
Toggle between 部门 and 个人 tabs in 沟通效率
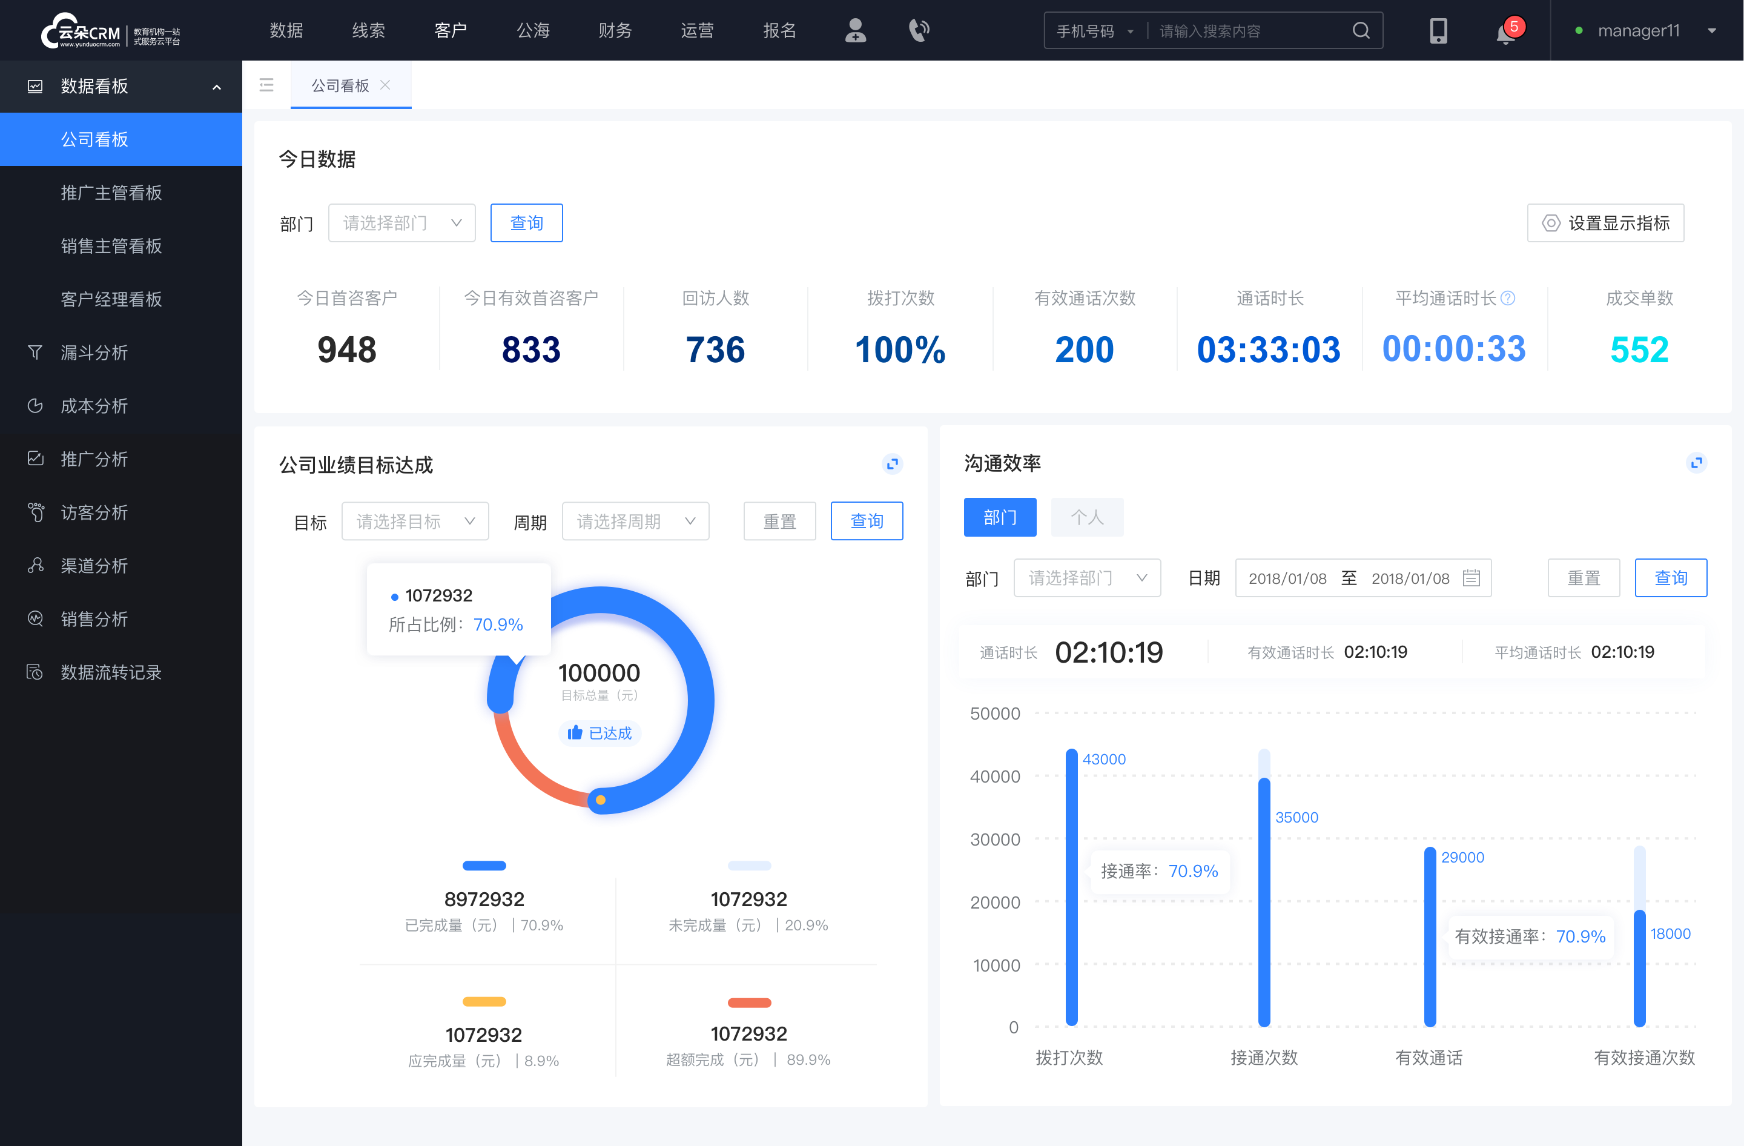[1086, 518]
